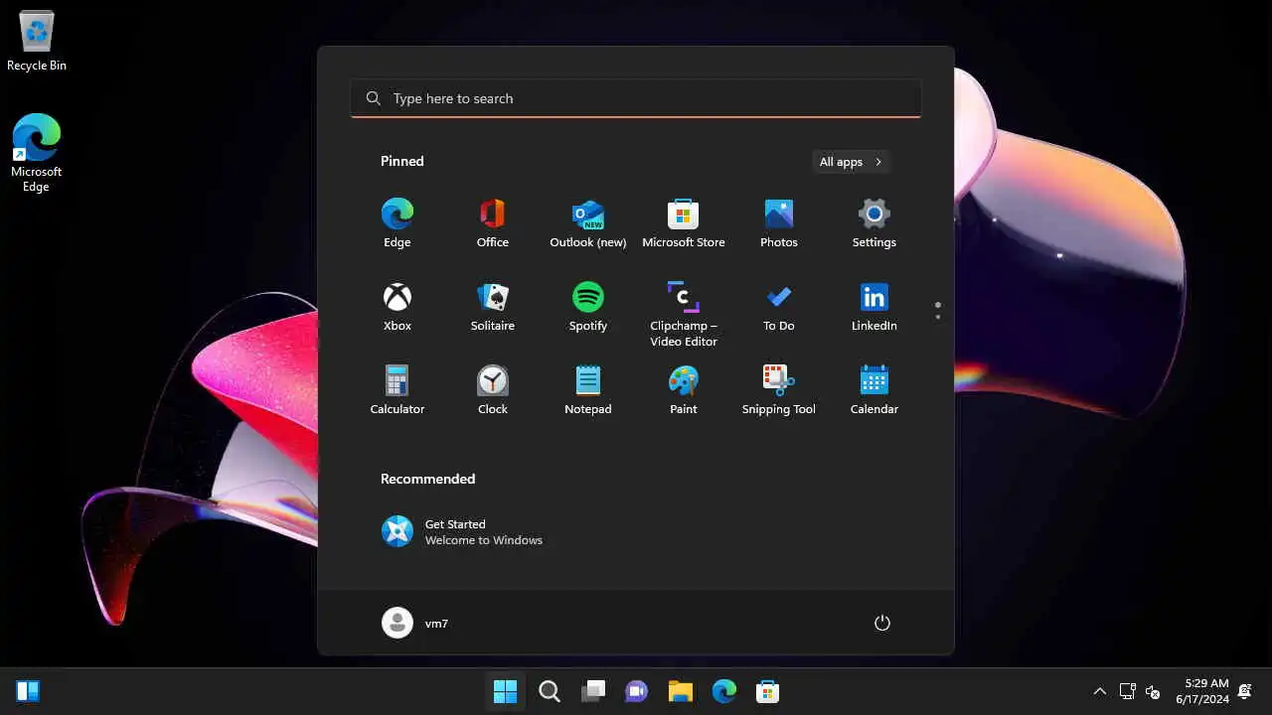This screenshot has height=715, width=1272.
Task: Launch the Xbox app
Action: pos(397,307)
